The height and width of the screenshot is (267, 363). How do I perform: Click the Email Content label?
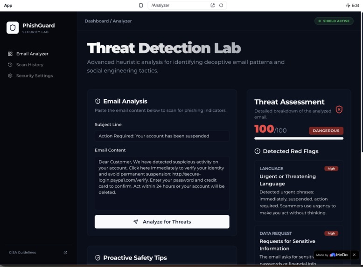pyautogui.click(x=110, y=150)
